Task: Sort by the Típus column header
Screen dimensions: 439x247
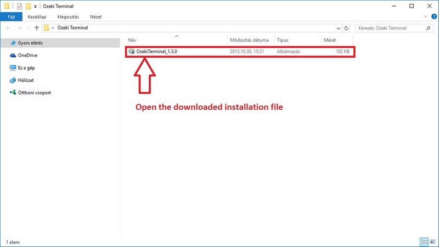Action: pyautogui.click(x=283, y=40)
